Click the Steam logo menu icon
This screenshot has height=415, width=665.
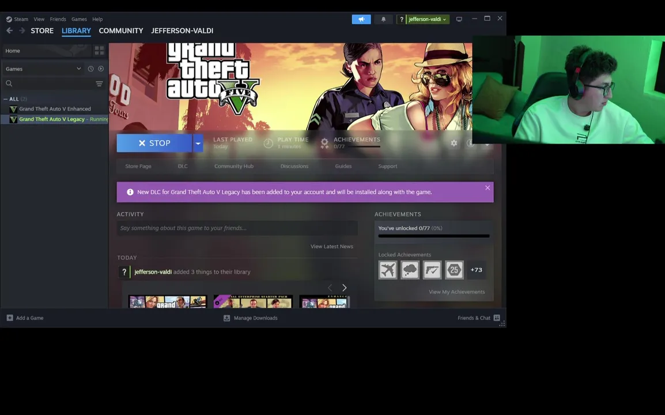click(x=9, y=19)
